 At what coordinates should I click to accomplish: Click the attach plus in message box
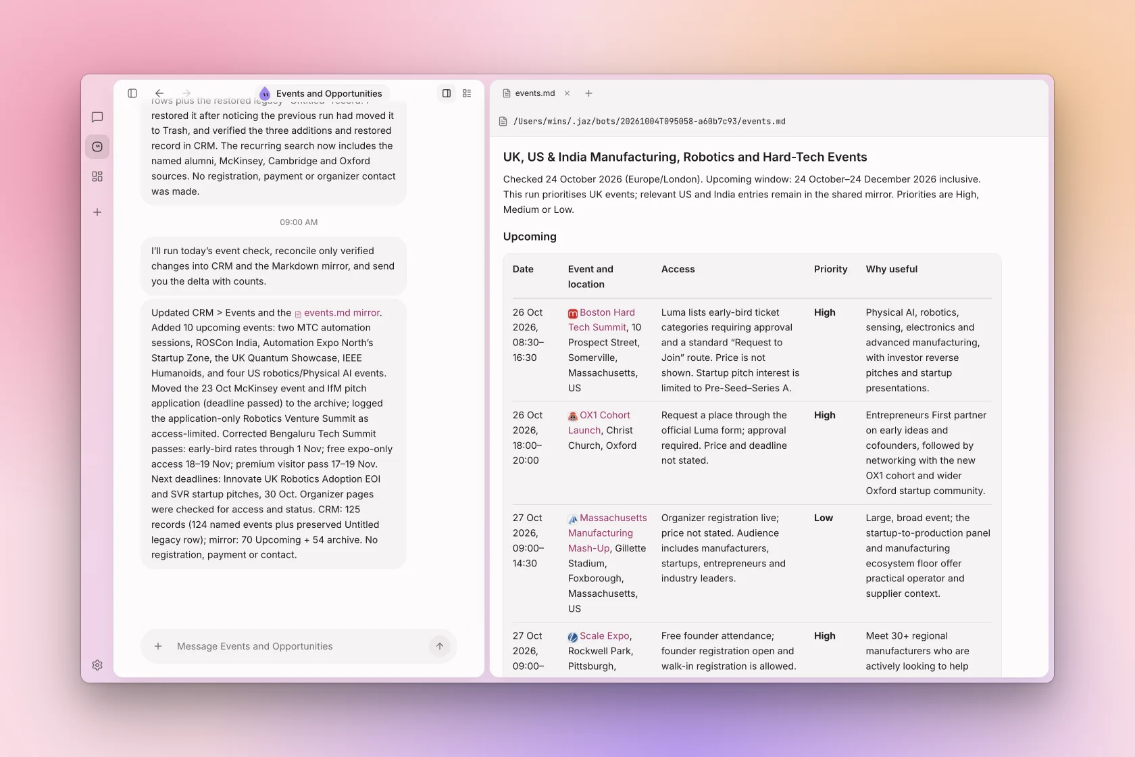(x=158, y=646)
